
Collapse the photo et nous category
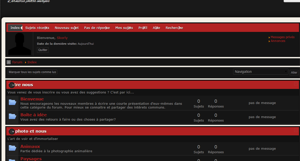point(296,130)
